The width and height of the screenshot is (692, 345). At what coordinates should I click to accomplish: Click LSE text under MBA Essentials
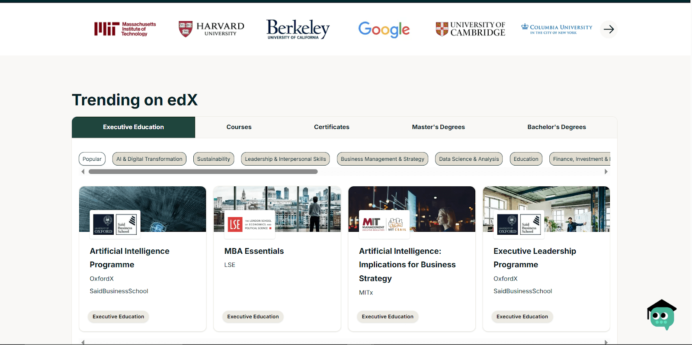tap(230, 265)
